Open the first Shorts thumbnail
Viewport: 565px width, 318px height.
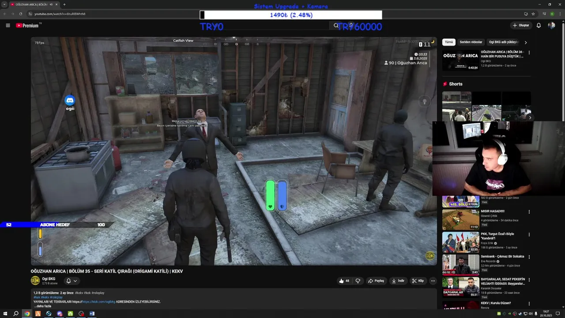tap(456, 106)
